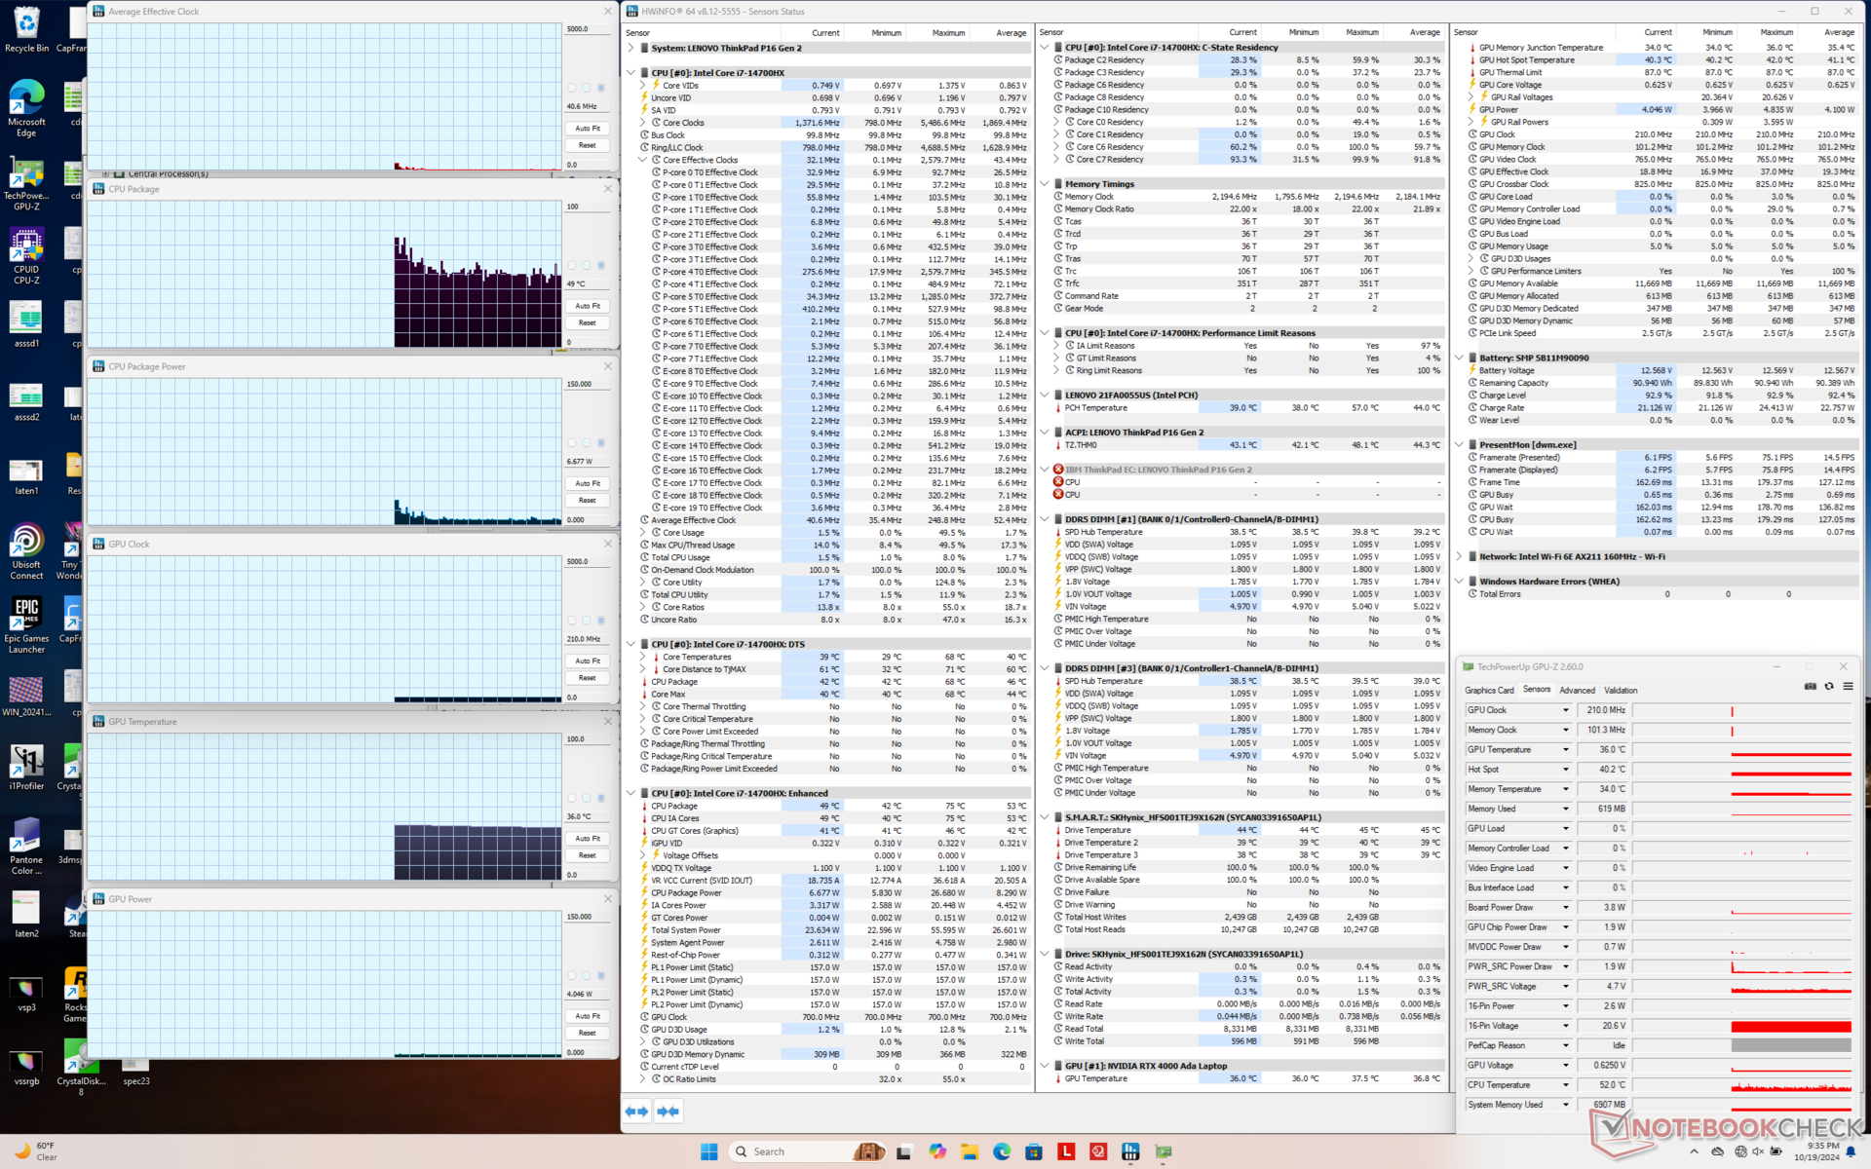The image size is (1871, 1169).
Task: Collapse the Memory Timings group
Action: point(1045,184)
